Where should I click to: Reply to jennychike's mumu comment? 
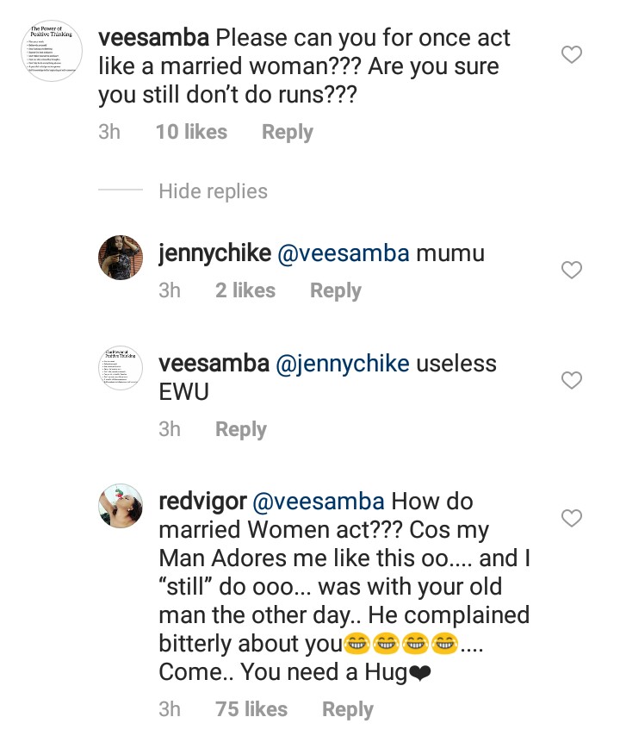point(336,291)
